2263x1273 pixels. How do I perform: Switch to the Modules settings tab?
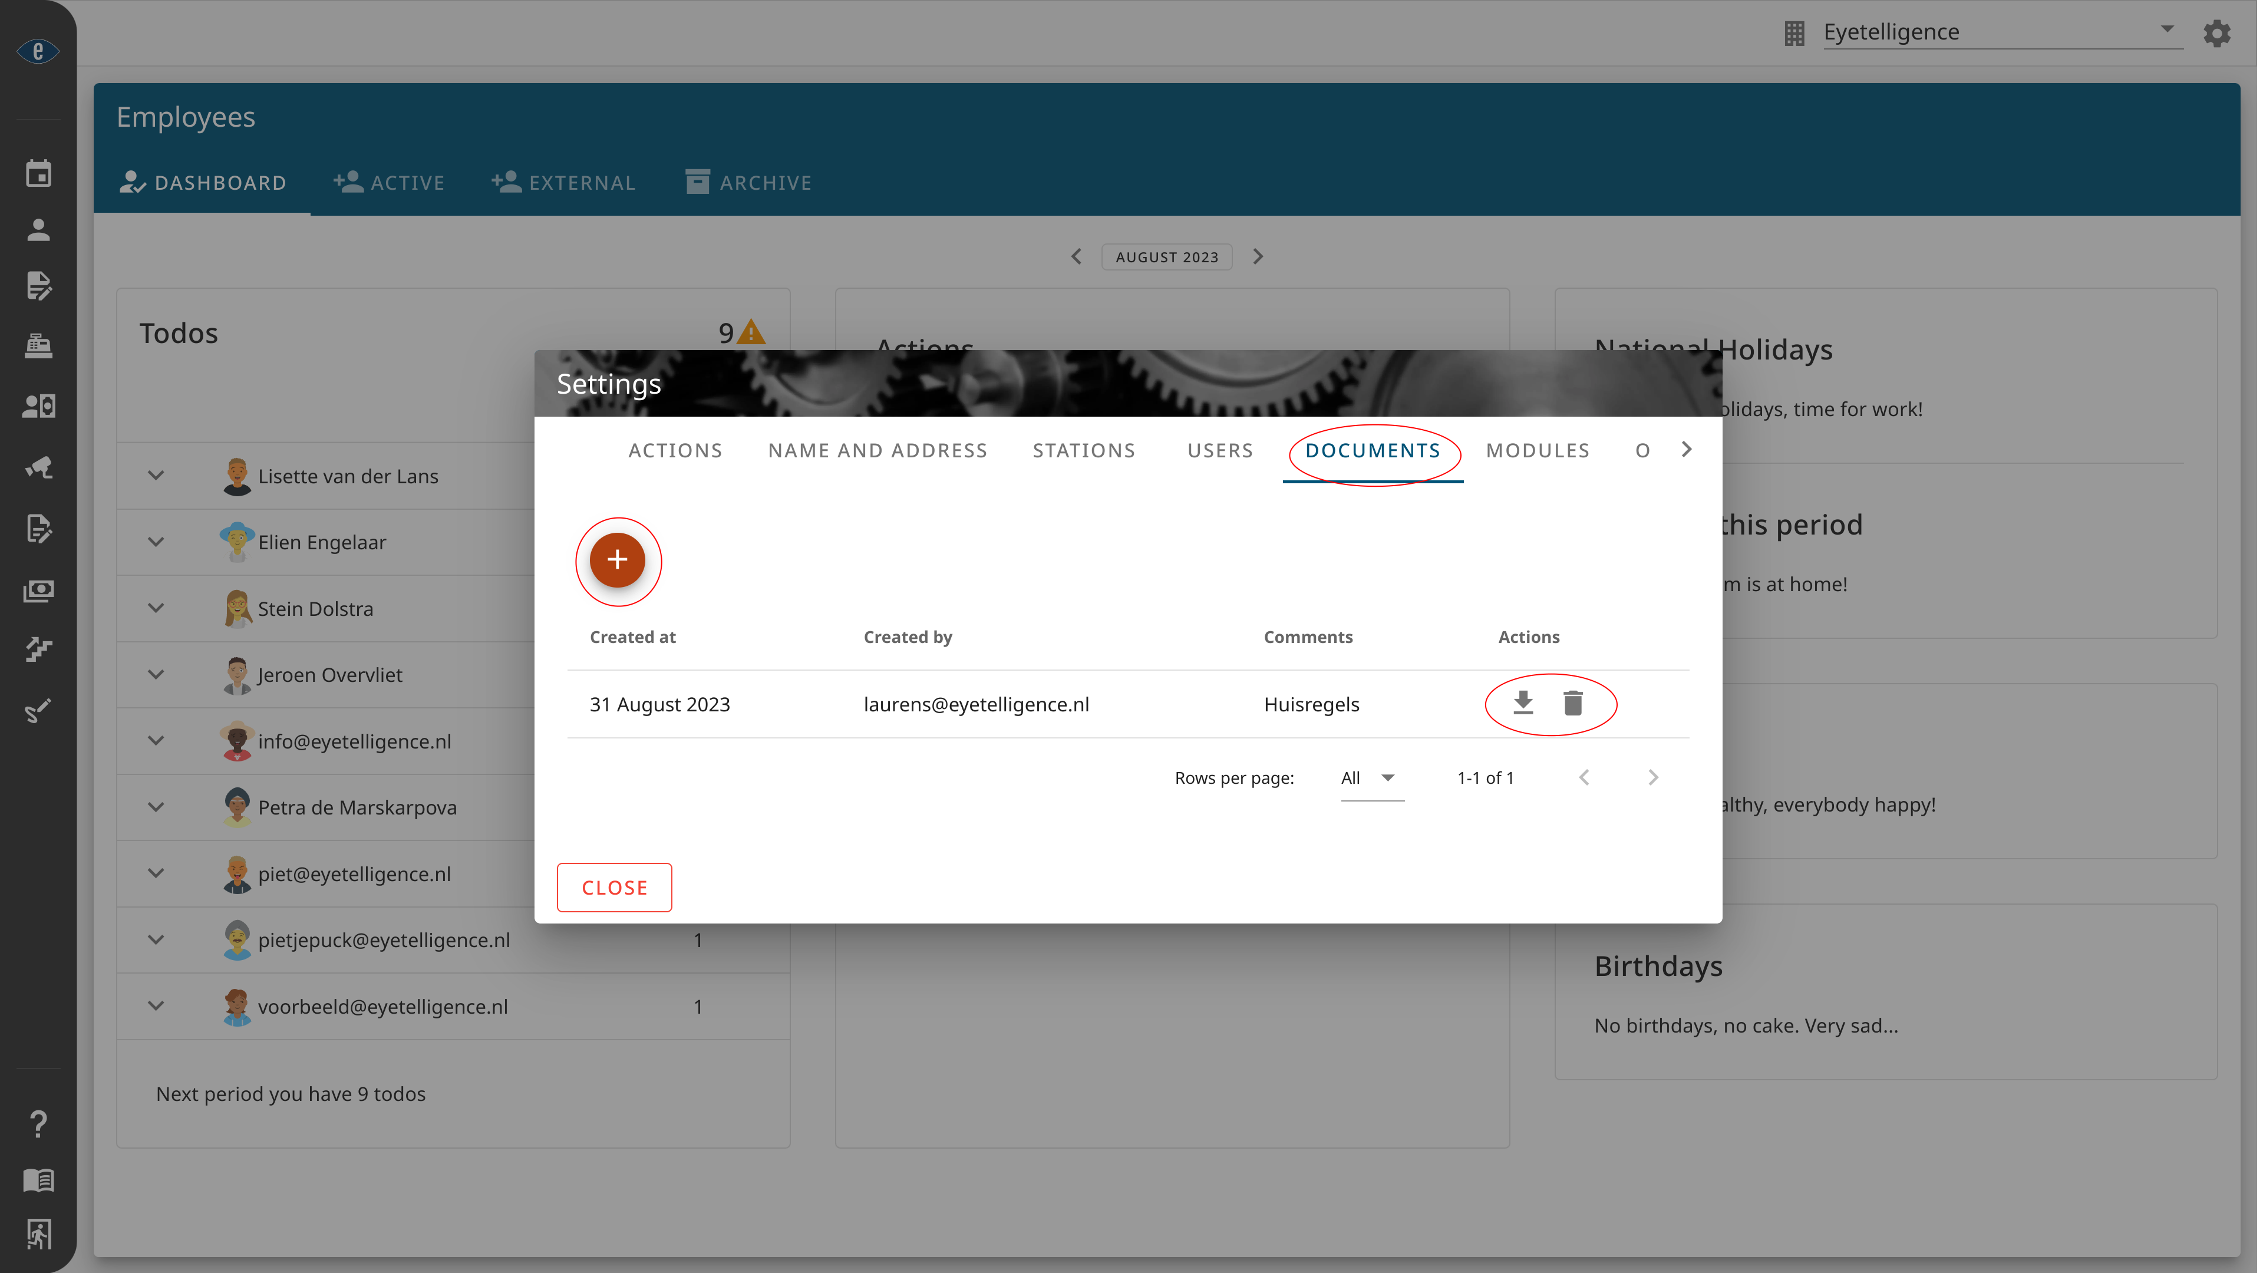pyautogui.click(x=1538, y=451)
